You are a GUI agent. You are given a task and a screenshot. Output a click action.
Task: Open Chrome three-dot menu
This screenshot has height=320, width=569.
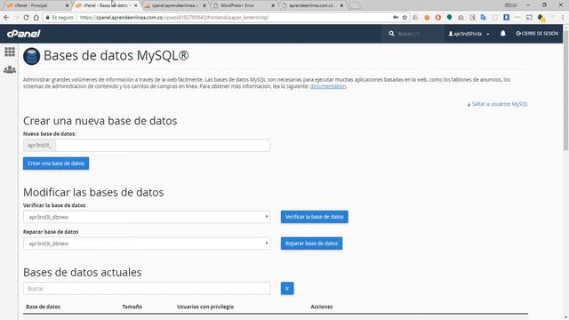(563, 18)
